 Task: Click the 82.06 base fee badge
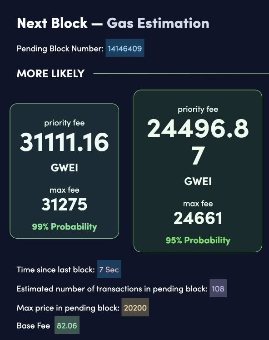tap(67, 325)
